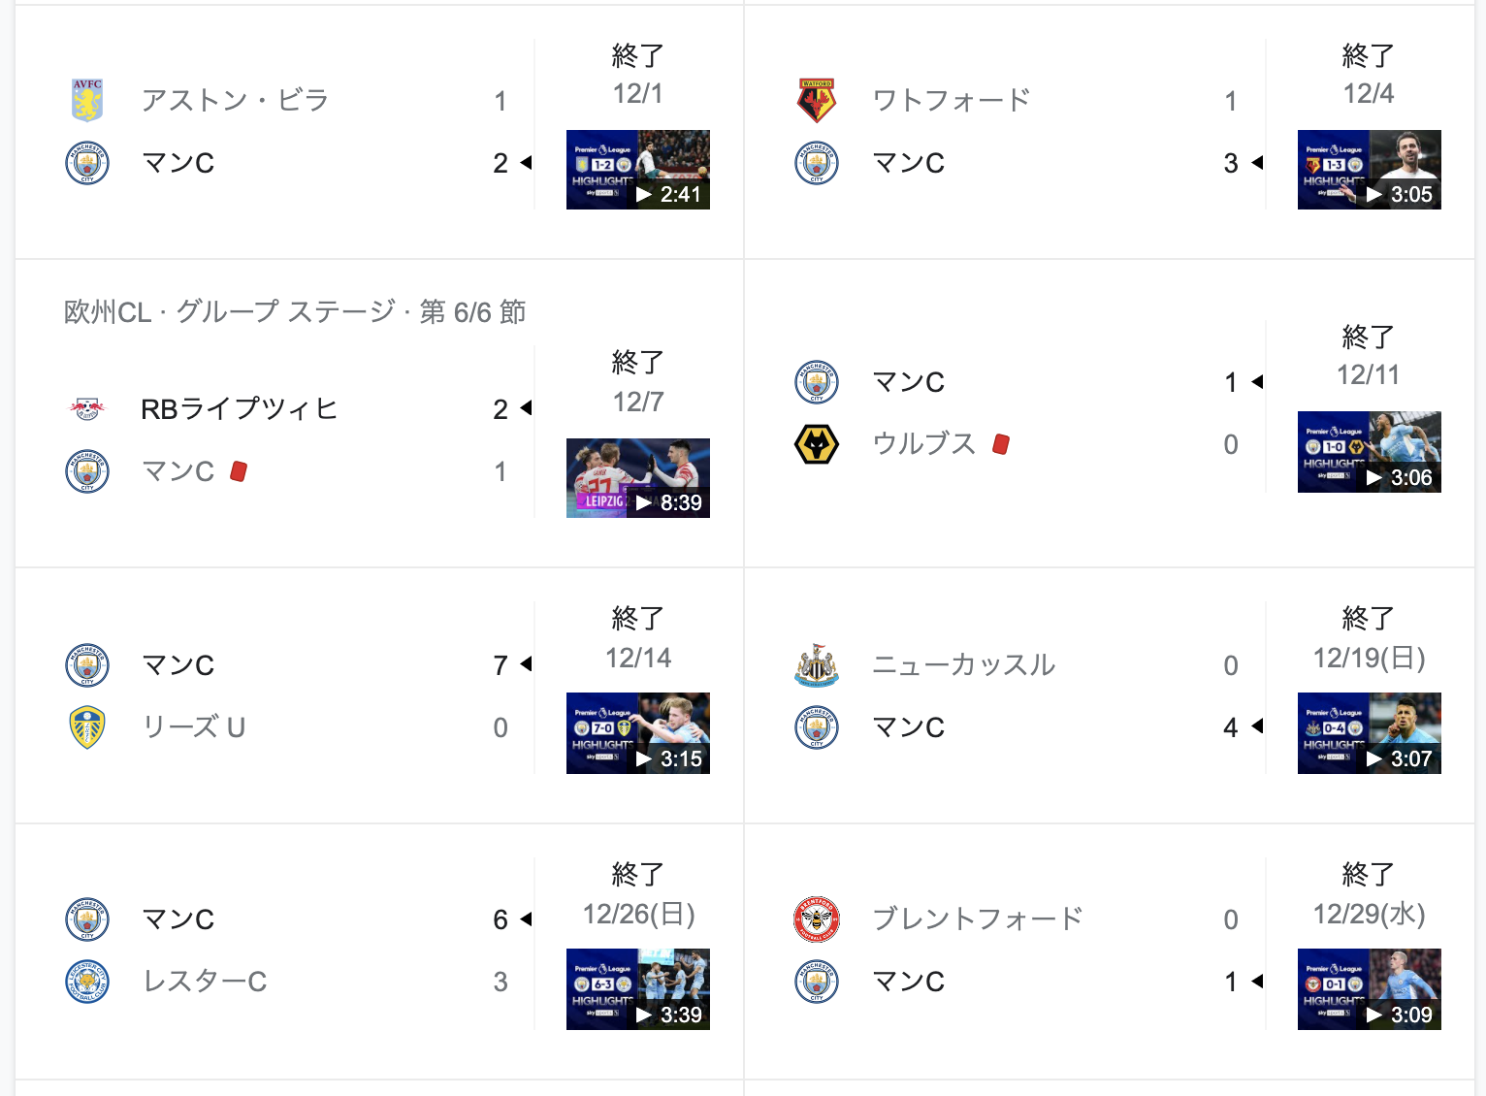Click the Newcastle club crest
This screenshot has height=1096, width=1486.
817,665
